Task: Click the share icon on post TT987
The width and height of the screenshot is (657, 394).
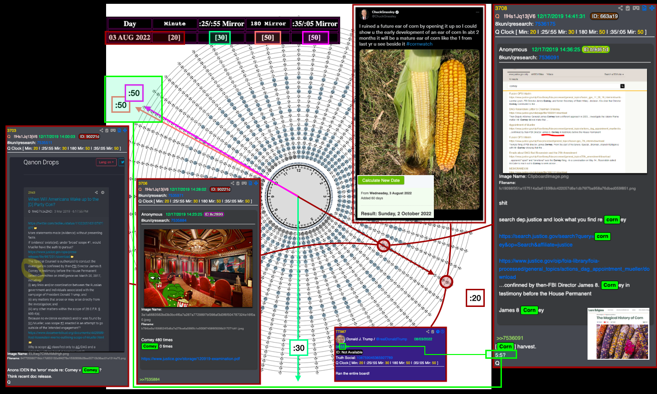Action: point(428,332)
